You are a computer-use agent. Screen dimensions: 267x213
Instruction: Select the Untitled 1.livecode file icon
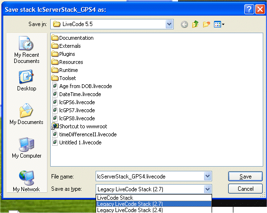coord(55,142)
